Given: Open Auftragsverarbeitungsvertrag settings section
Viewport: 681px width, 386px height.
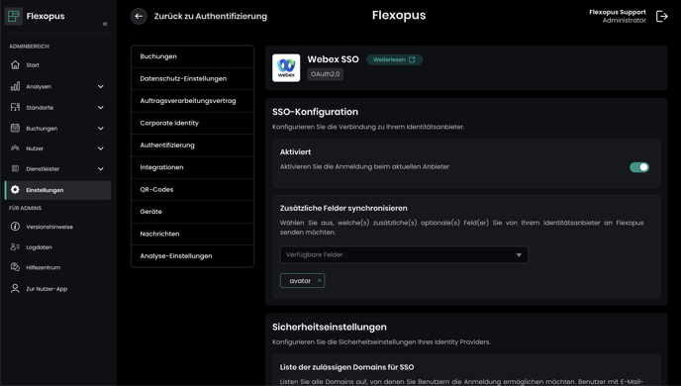Looking at the screenshot, I should tap(192, 101).
